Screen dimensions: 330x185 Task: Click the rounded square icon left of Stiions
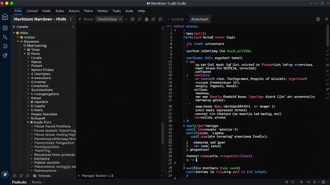click(21, 176)
